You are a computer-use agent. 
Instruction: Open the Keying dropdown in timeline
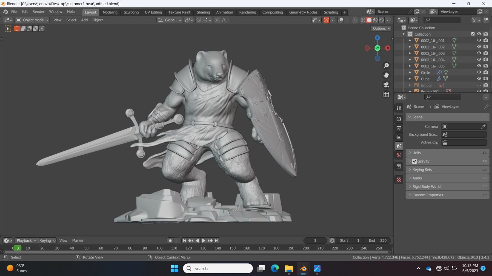(x=47, y=241)
